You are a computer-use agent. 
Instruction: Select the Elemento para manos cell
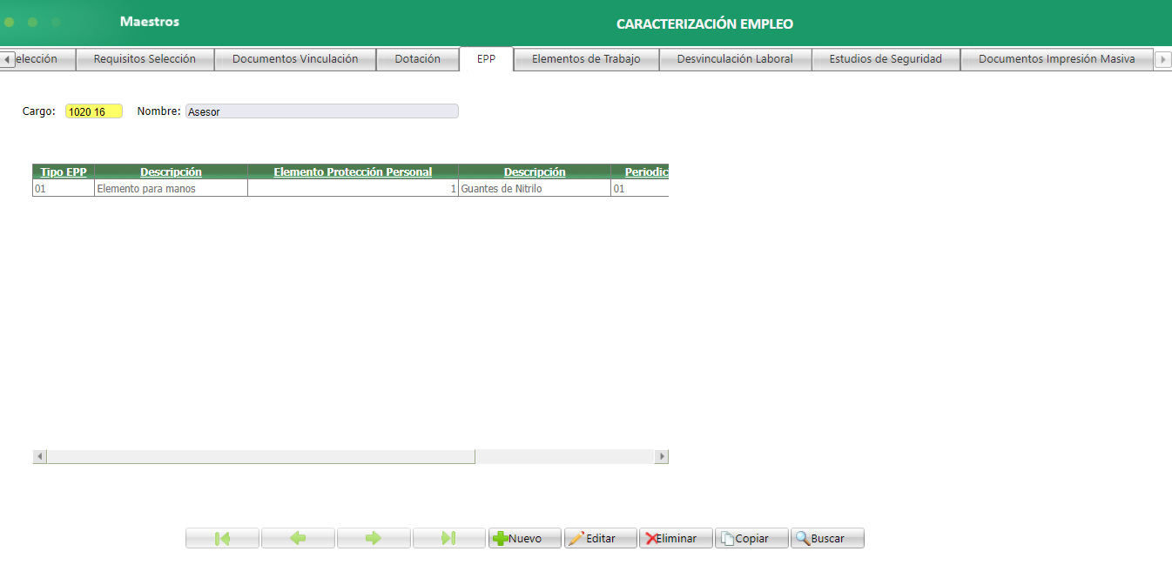click(171, 188)
